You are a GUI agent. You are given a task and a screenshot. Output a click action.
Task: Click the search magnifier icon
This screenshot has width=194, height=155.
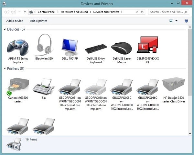[186, 12]
